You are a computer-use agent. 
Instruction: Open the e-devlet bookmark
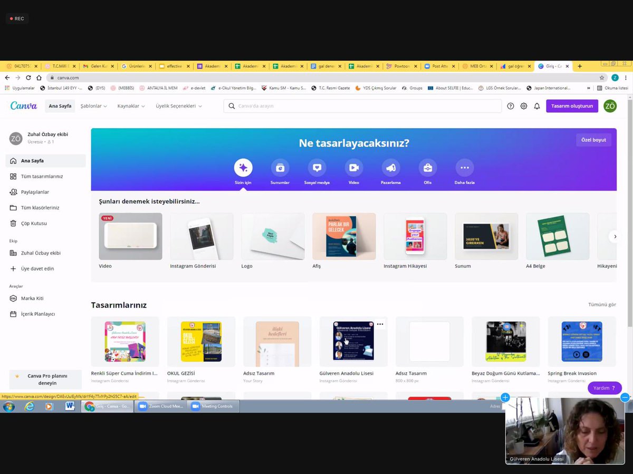point(194,88)
